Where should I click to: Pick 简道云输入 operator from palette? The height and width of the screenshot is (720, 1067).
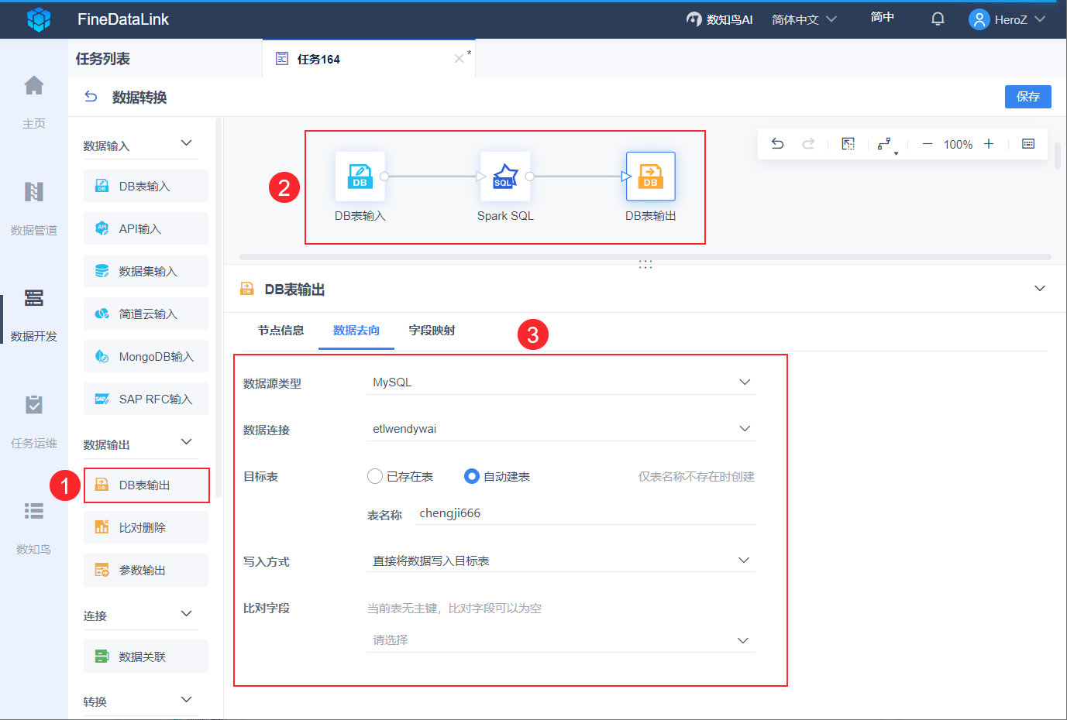(146, 314)
